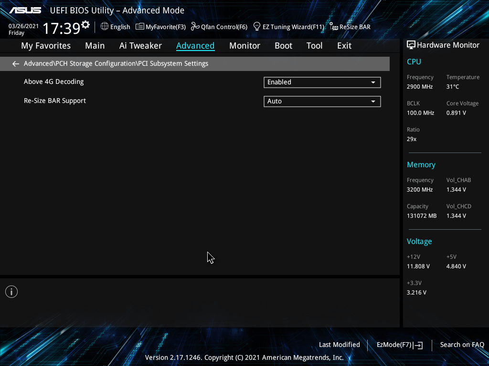489x366 pixels.
Task: Select the Advanced tab
Action: click(195, 46)
